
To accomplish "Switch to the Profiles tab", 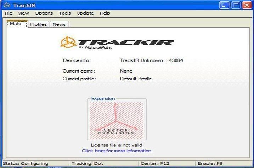I will coord(39,24).
